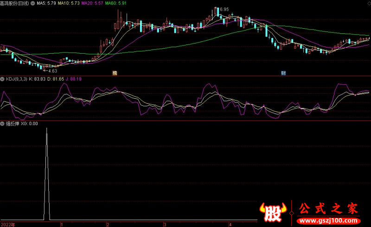The image size is (371, 227).
Task: Click the 公式之家 brand text
Action: (327, 208)
